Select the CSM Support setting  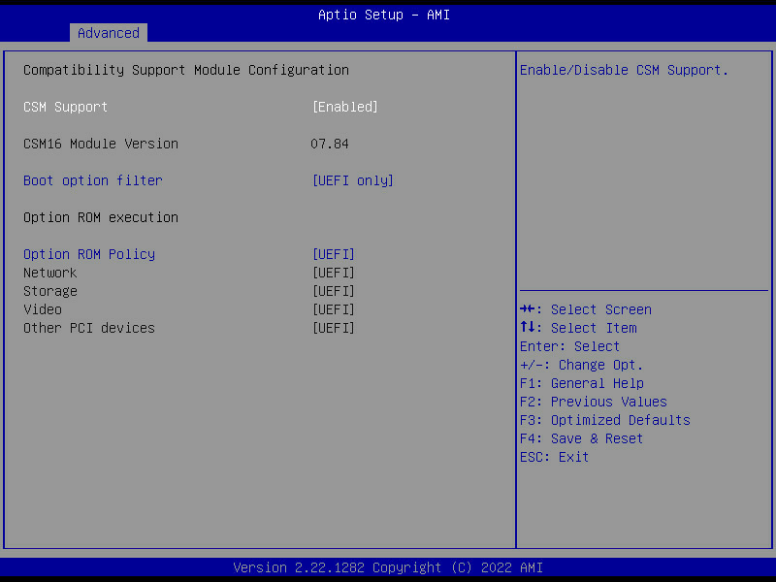coord(65,107)
